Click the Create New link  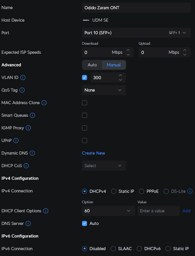(93, 153)
